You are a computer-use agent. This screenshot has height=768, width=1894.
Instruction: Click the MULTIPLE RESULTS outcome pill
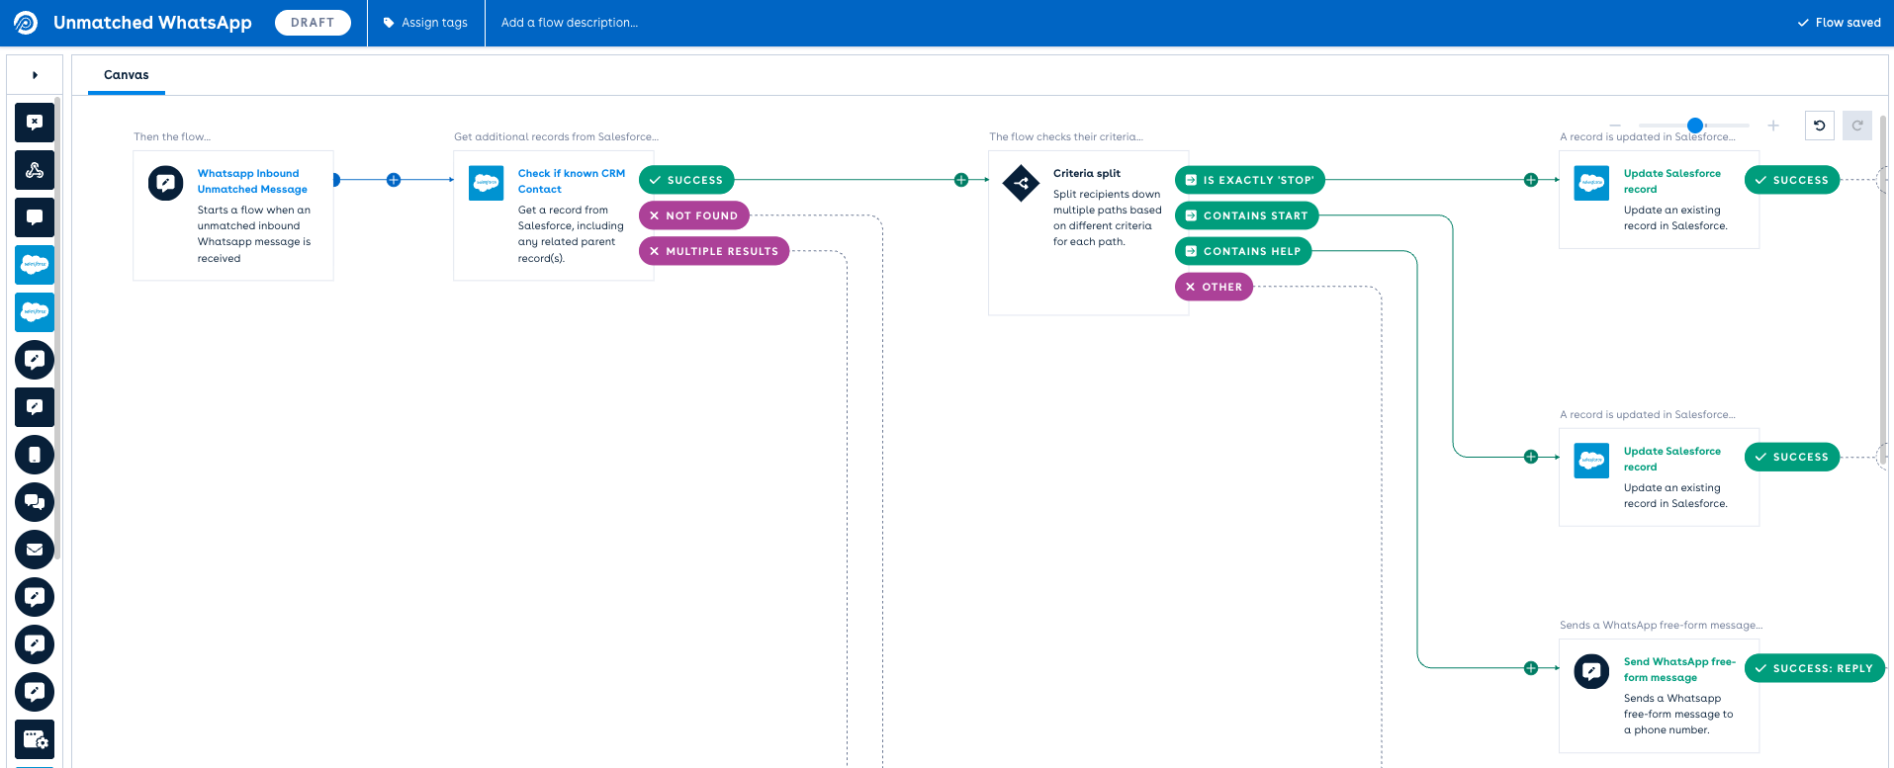point(713,251)
